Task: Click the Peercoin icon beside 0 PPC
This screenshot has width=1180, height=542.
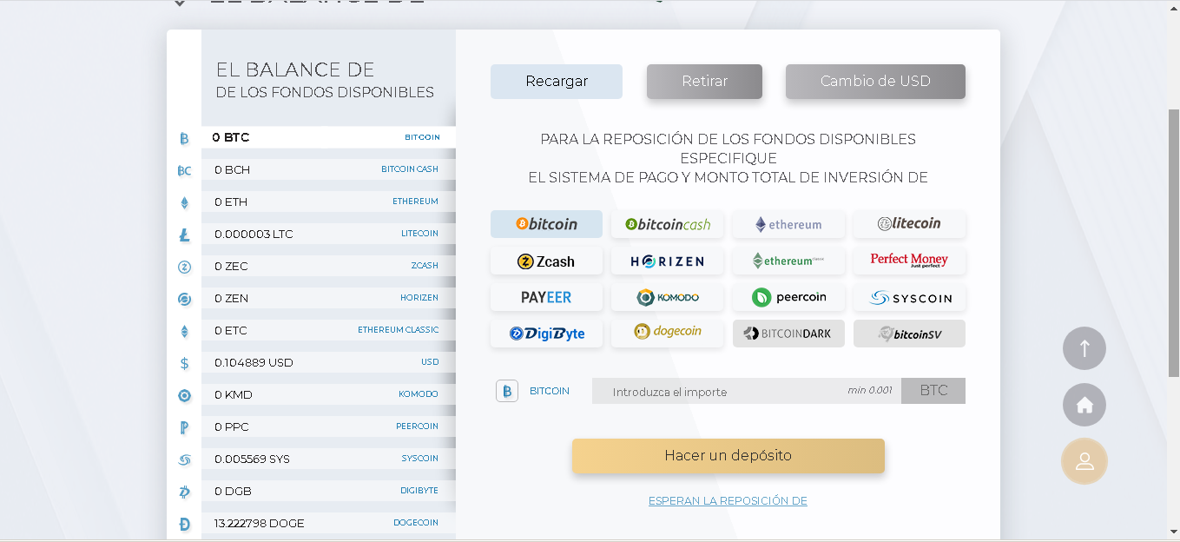Action: tap(184, 427)
